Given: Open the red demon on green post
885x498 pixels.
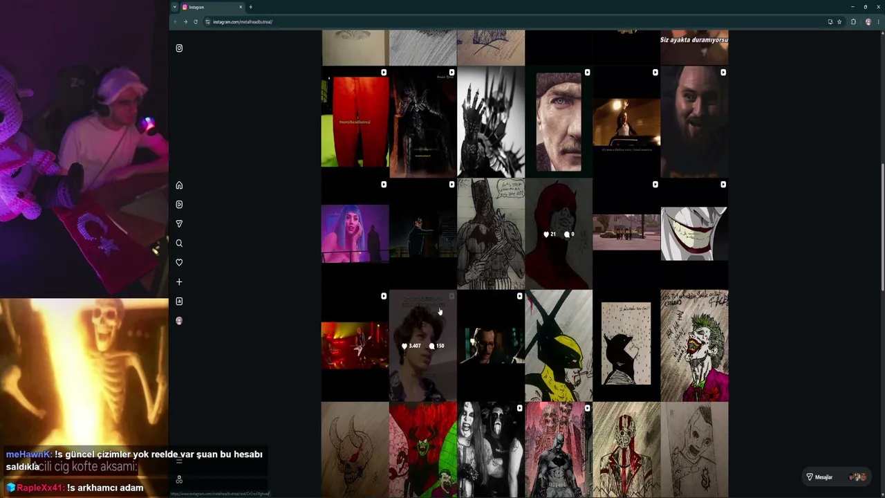Looking at the screenshot, I should (423, 450).
